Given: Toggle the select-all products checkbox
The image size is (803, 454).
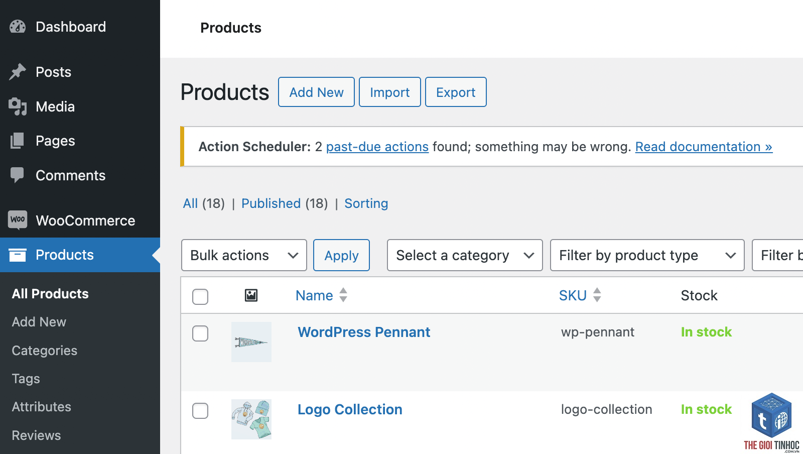Looking at the screenshot, I should coord(200,296).
